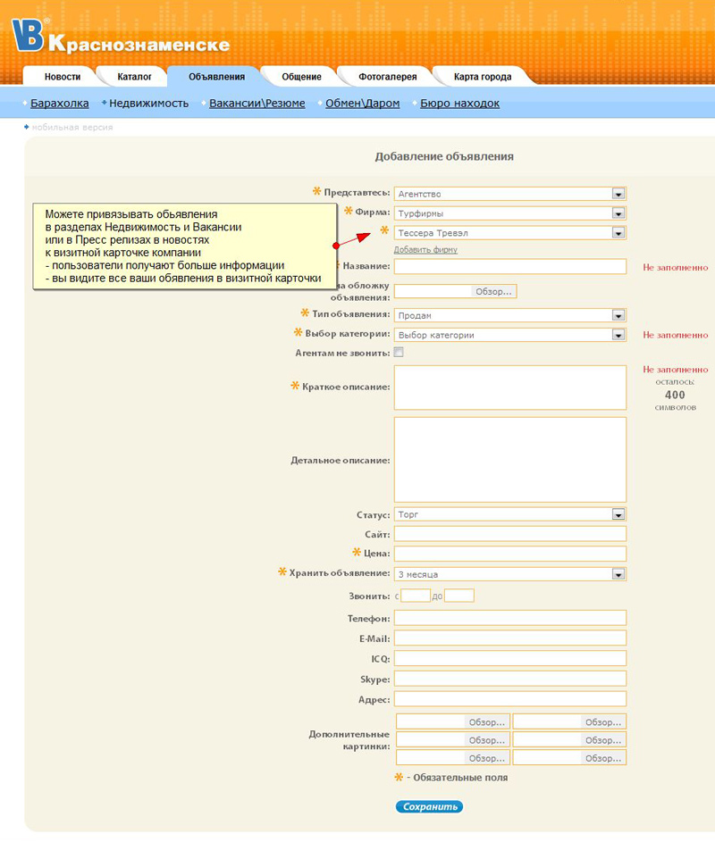Click the Добавление объявления heading
The width and height of the screenshot is (715, 842).
click(x=444, y=156)
